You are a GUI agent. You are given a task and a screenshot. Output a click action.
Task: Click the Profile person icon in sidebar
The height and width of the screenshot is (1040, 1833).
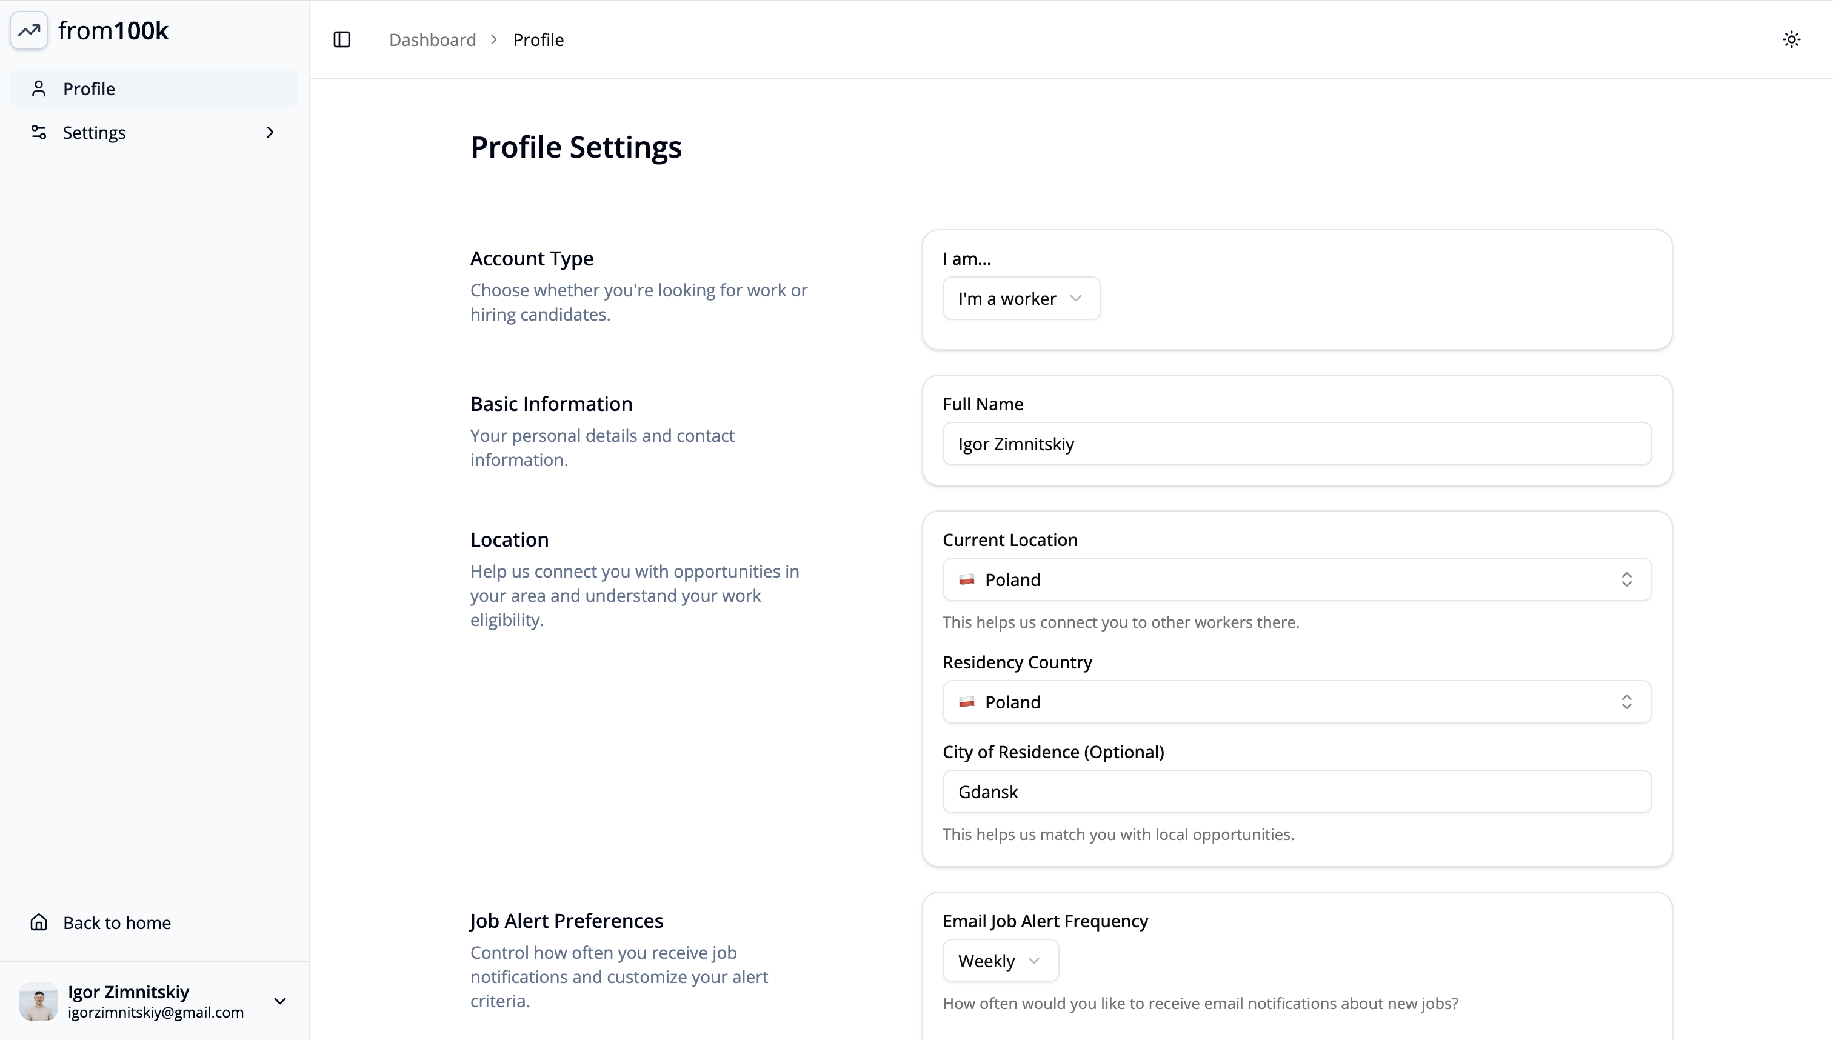point(39,88)
